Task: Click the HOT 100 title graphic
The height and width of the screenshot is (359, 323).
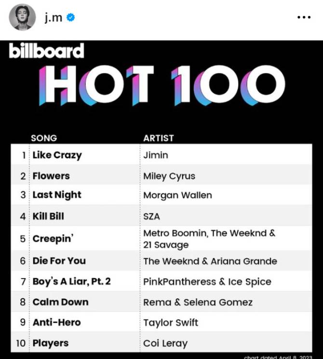Action: pyautogui.click(x=162, y=86)
